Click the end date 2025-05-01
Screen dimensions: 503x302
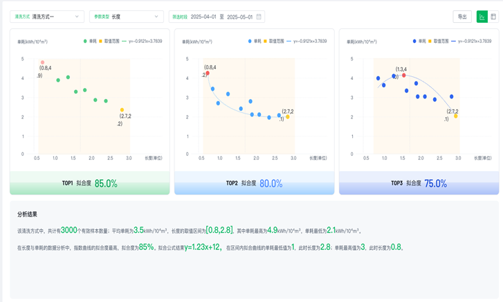coord(239,17)
